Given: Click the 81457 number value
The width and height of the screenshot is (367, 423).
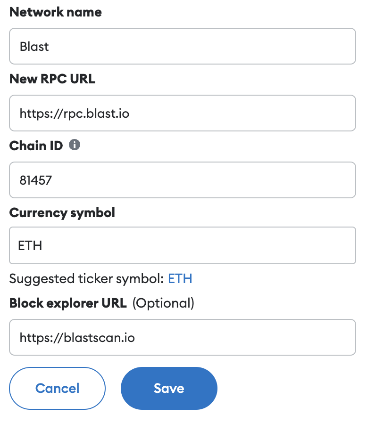Looking at the screenshot, I should pyautogui.click(x=35, y=180).
